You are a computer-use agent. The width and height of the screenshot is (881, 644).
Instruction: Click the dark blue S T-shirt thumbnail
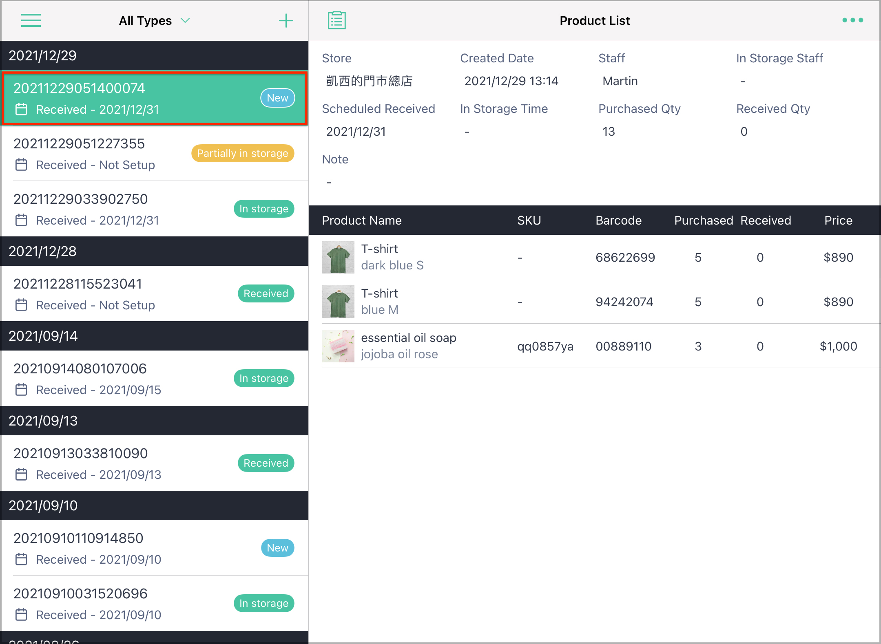[338, 257]
